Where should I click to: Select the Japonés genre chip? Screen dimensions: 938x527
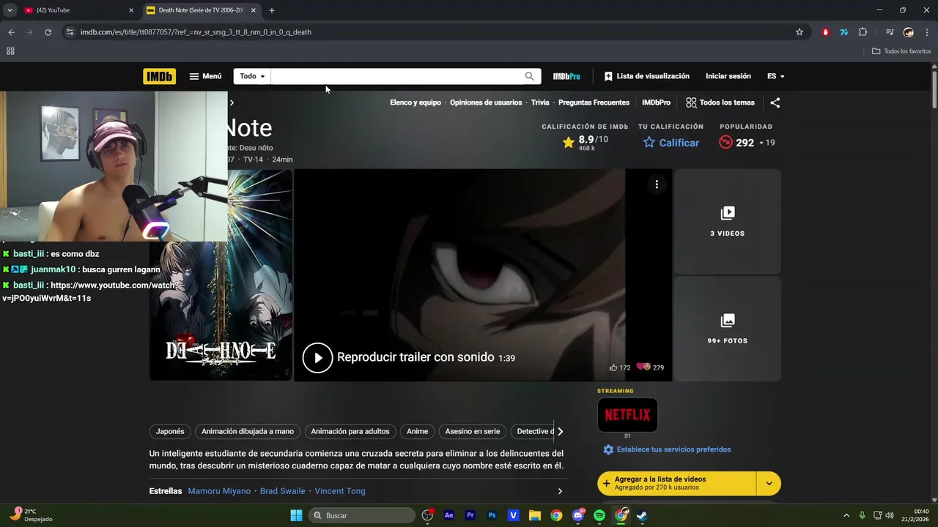tap(170, 431)
